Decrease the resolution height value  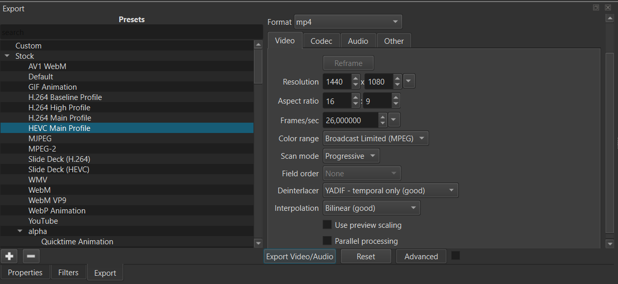pos(397,85)
